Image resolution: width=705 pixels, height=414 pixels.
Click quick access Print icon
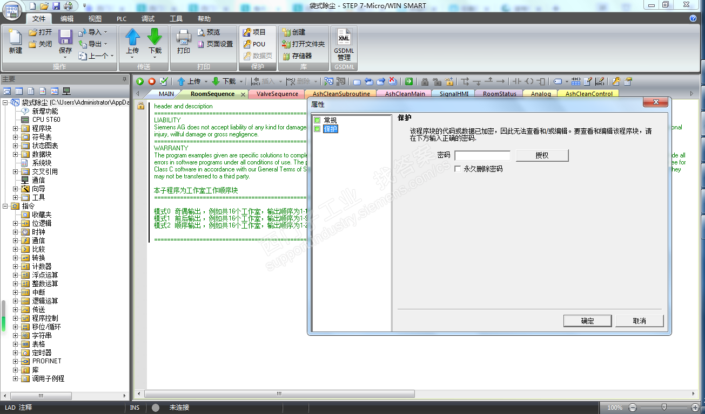click(68, 5)
